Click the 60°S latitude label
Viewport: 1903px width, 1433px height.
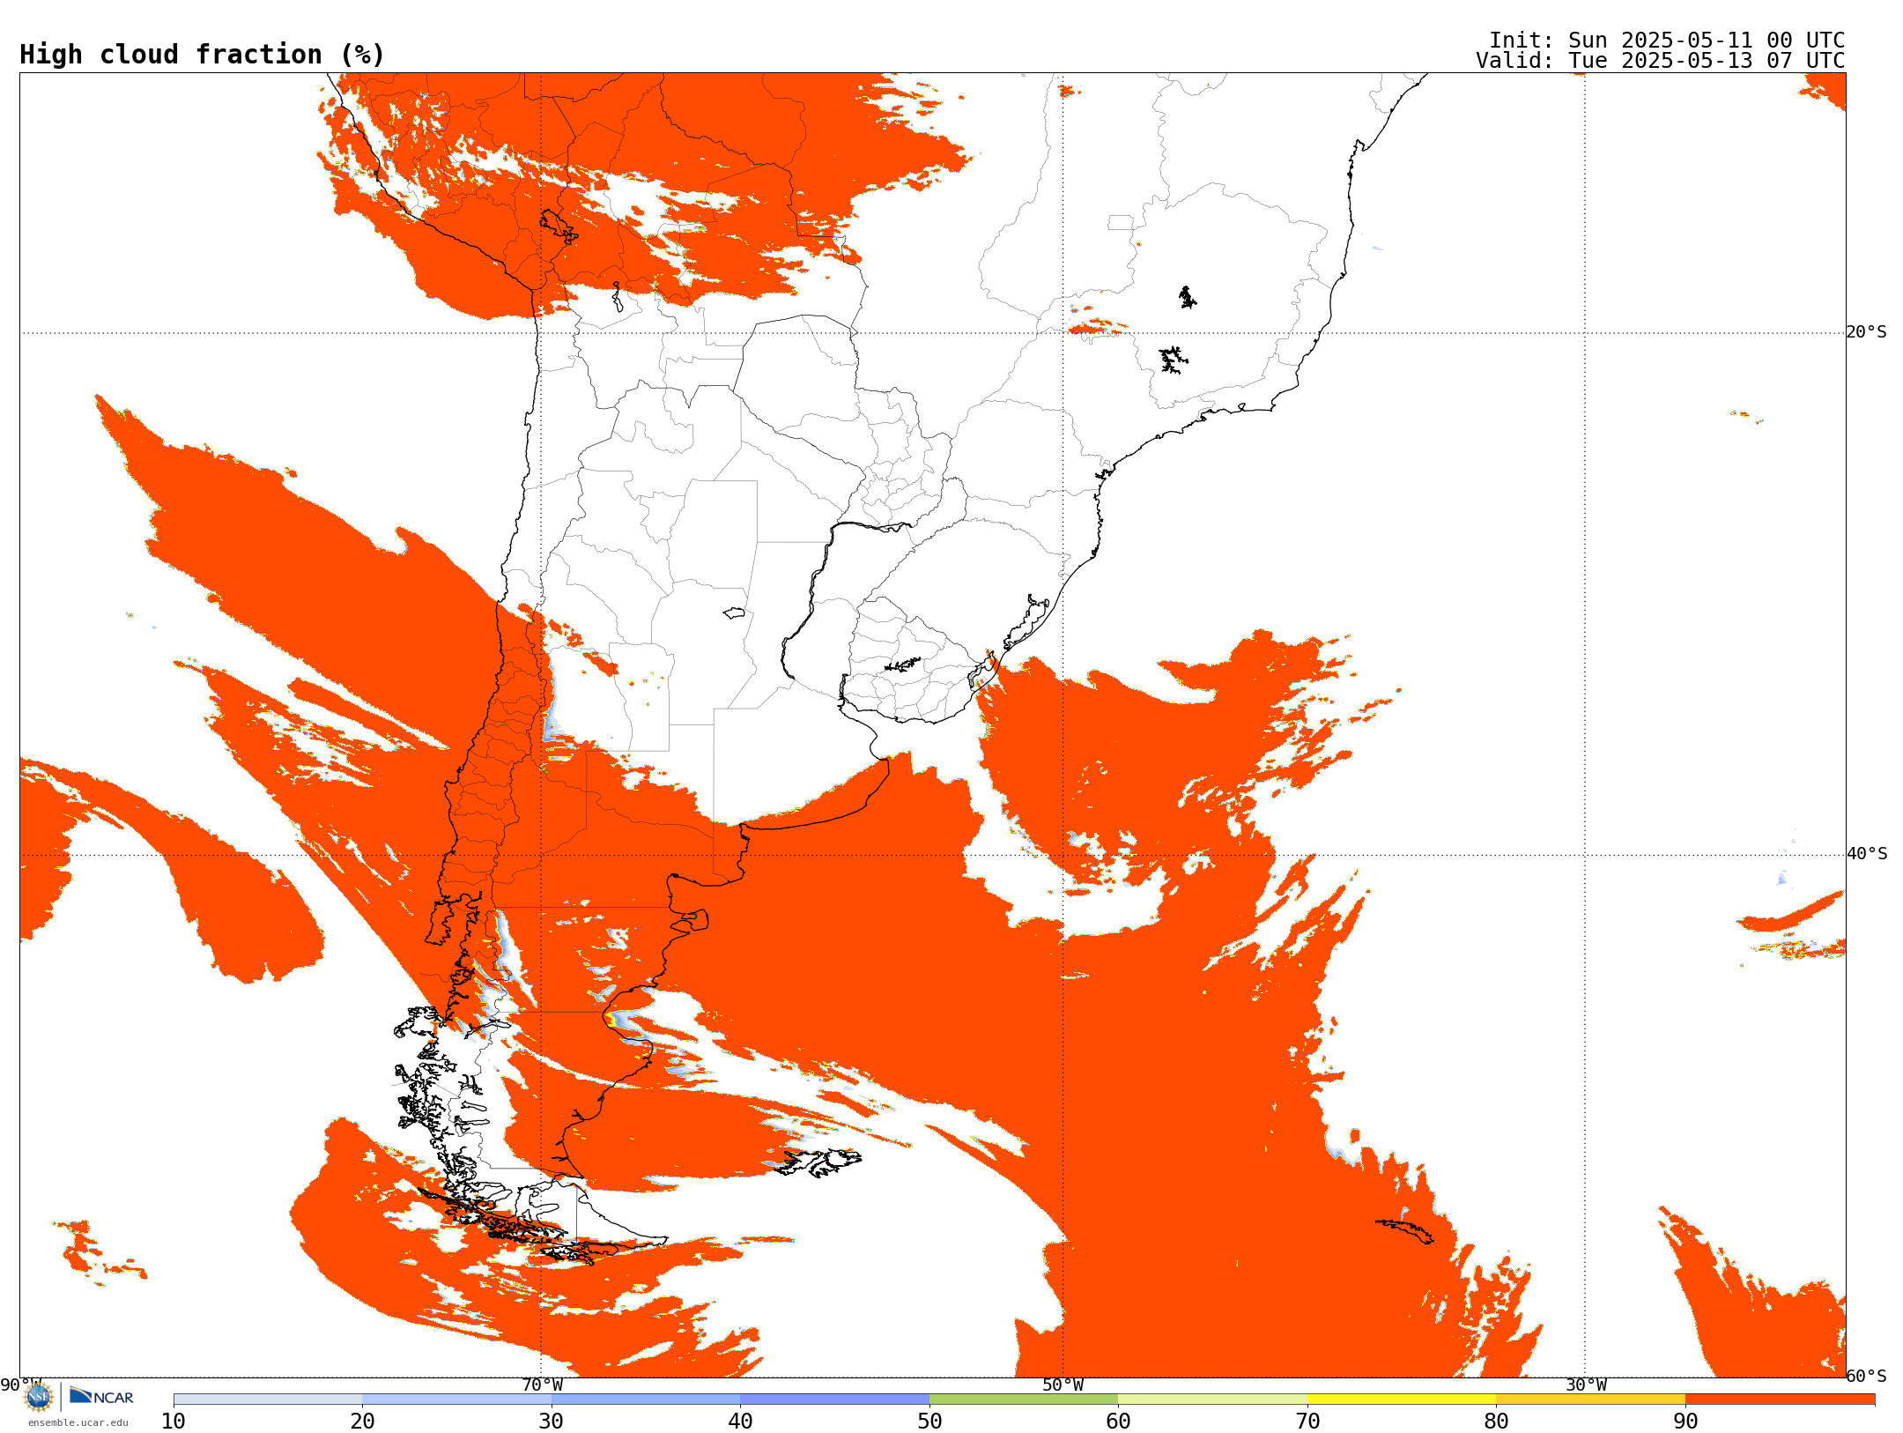(x=1866, y=1376)
